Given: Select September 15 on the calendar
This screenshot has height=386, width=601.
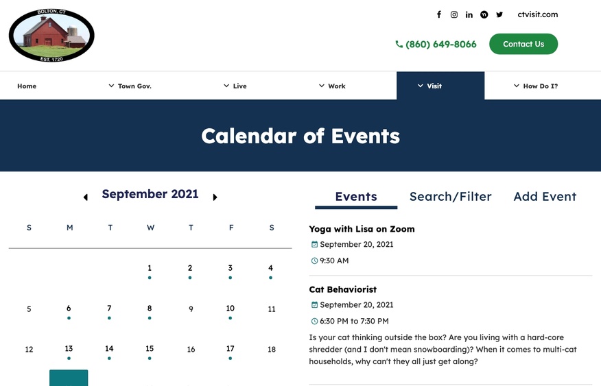Looking at the screenshot, I should [x=150, y=348].
